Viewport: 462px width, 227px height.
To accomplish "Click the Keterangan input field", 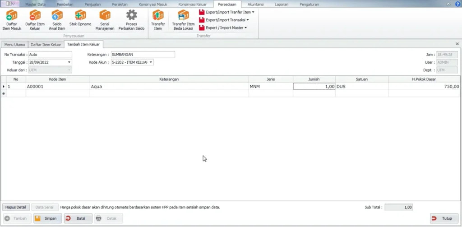I will [143, 55].
